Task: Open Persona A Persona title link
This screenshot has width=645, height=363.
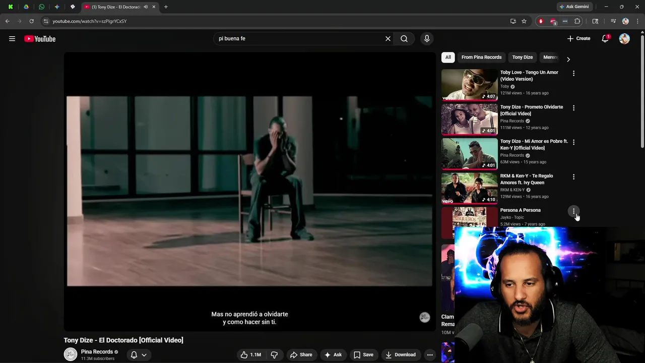Action: (520, 210)
